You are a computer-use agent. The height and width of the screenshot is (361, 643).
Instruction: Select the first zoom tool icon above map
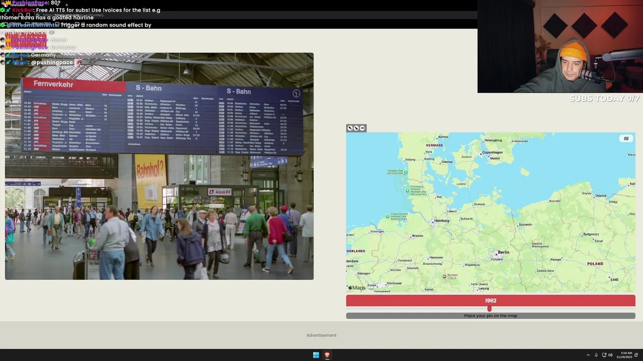[350, 128]
